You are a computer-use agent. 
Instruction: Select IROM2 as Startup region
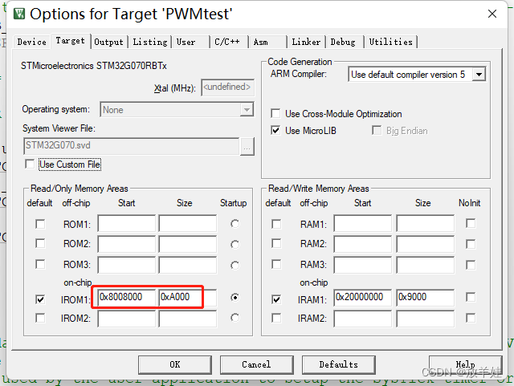(235, 318)
